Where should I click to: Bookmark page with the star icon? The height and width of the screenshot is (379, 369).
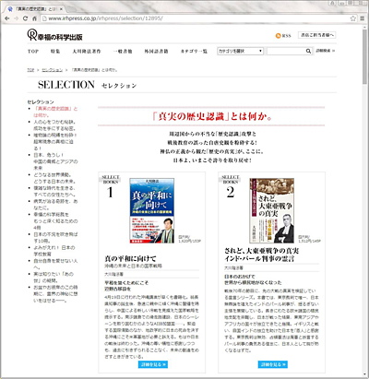point(352,18)
